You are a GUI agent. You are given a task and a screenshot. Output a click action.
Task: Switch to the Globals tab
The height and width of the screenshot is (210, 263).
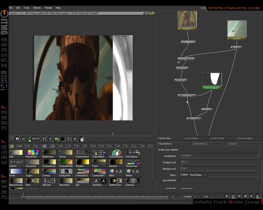[233, 143]
